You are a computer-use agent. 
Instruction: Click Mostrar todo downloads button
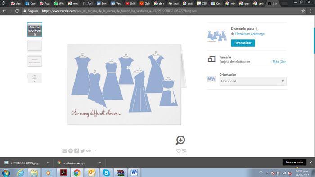294,162
